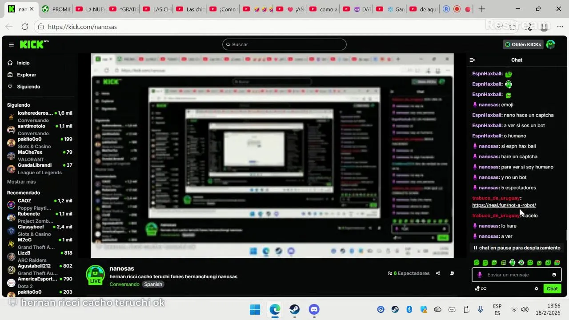This screenshot has height=320, width=569.
Task: Open volume control in system tray
Action: coord(525,309)
